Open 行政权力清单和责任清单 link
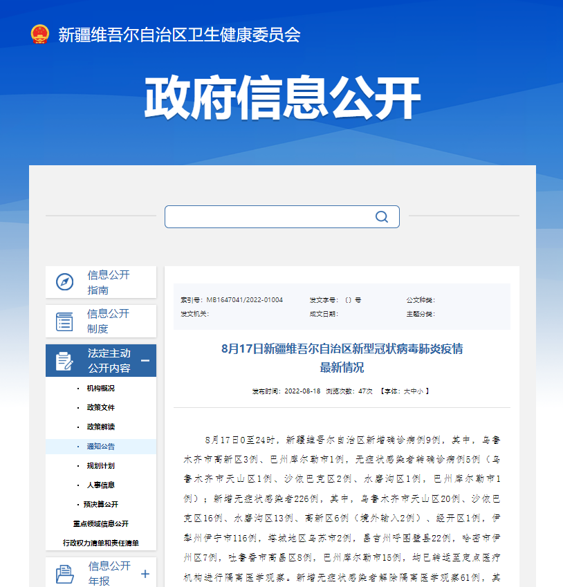The width and height of the screenshot is (563, 587). click(x=101, y=543)
